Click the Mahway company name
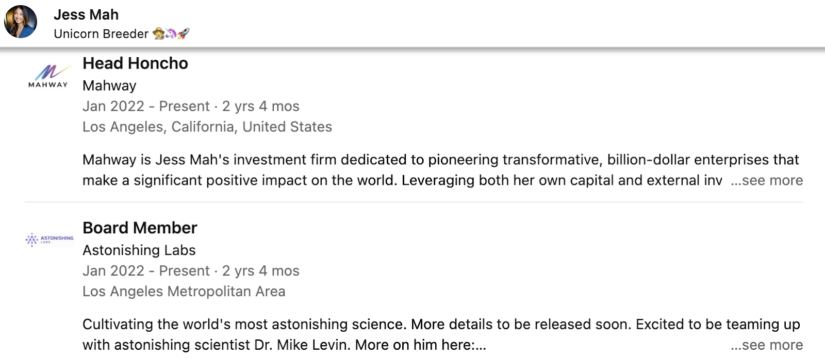Image resolution: width=825 pixels, height=359 pixels. point(109,86)
